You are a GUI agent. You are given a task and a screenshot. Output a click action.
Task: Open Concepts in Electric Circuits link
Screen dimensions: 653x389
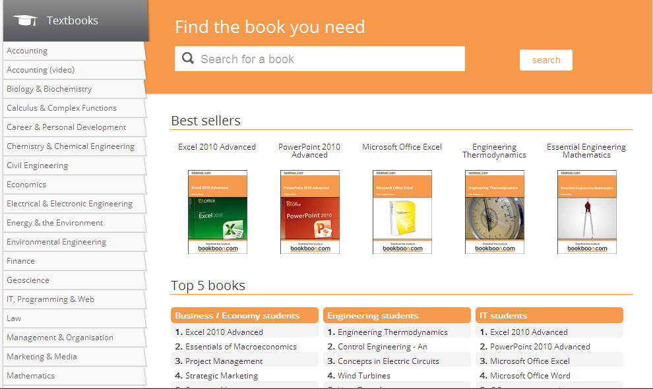(388, 361)
